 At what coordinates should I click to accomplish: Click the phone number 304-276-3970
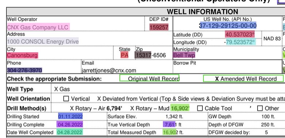point(24,70)
